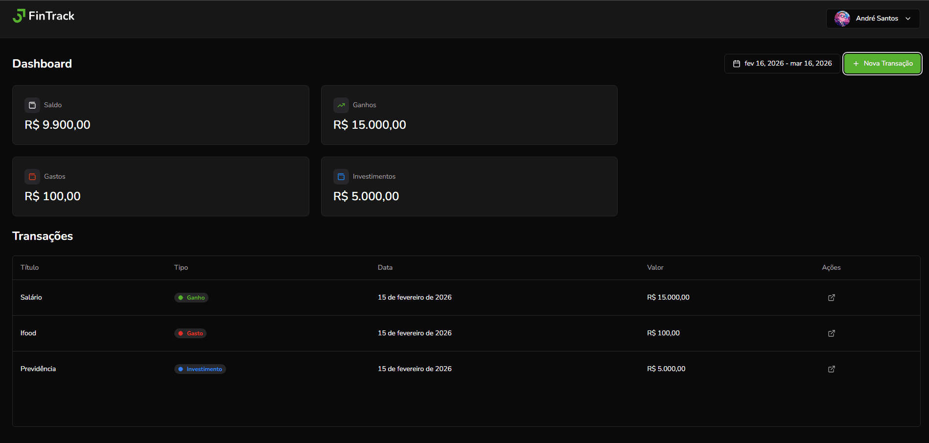This screenshot has height=443, width=929.
Task: Click the plus icon on Nova Transação
Action: click(x=856, y=63)
